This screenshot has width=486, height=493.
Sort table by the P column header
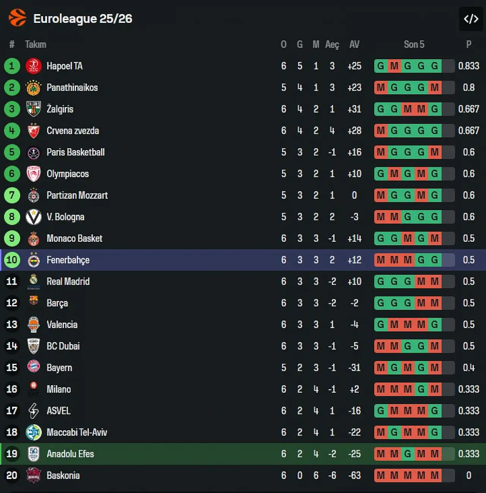coord(469,44)
